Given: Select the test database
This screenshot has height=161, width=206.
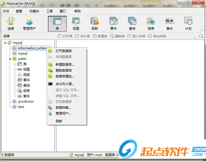Looking at the screenshot, I should (19, 107).
